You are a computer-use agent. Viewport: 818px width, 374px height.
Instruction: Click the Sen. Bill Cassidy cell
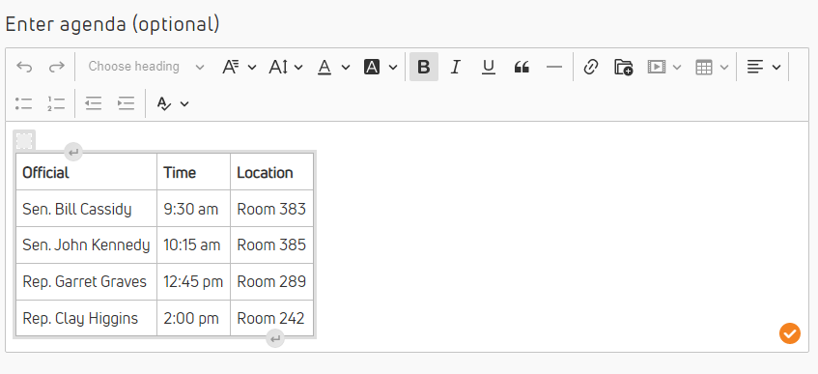point(86,209)
